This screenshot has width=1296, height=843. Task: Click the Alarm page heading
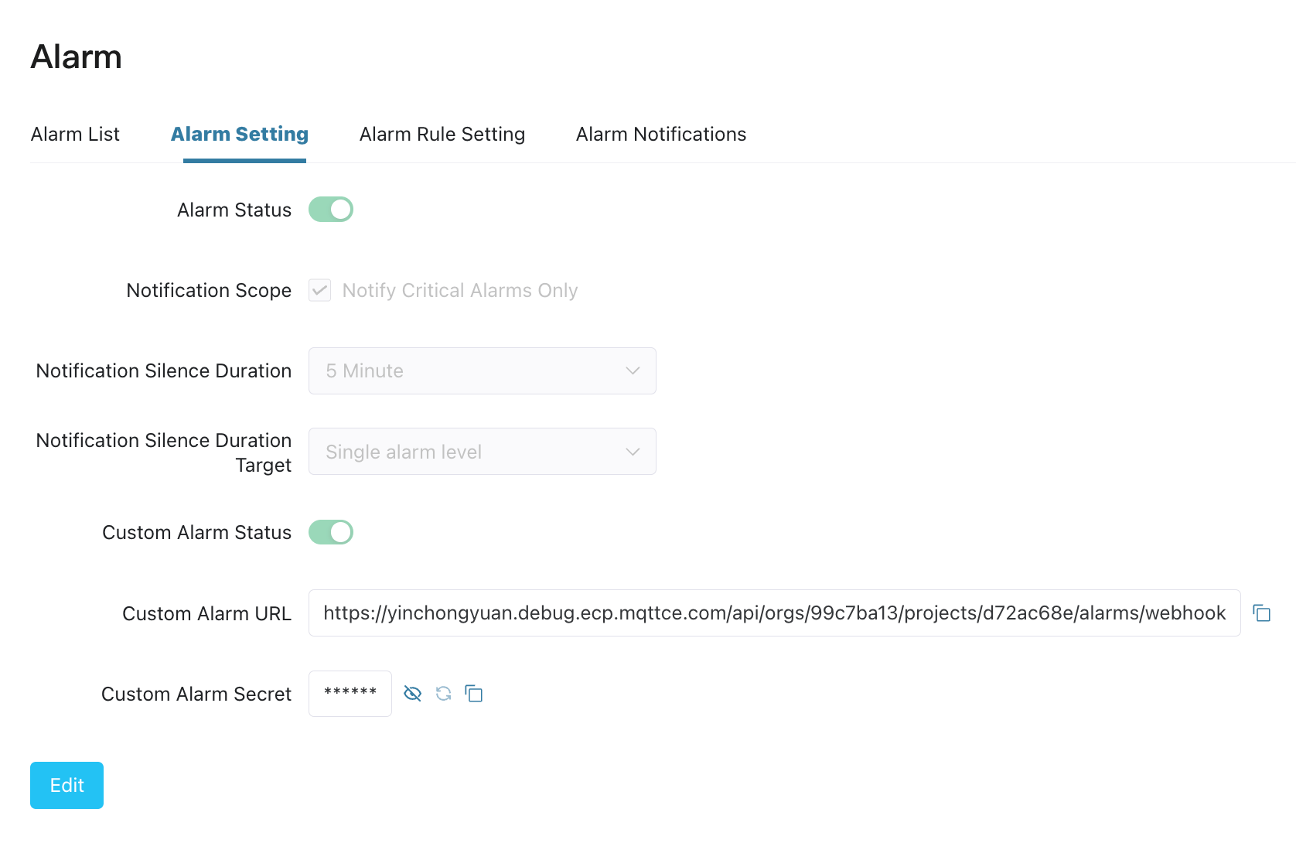(77, 57)
